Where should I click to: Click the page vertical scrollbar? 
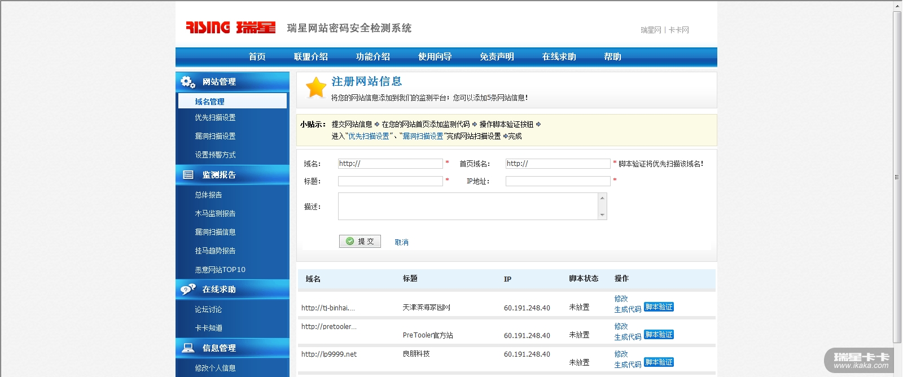point(897,177)
